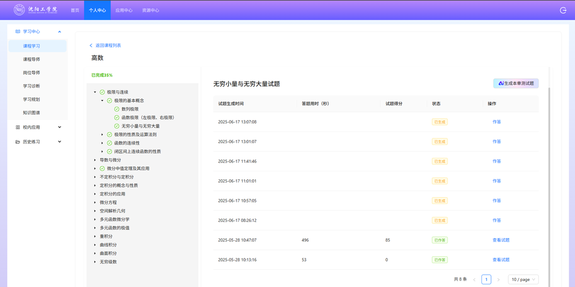Viewport: 575px width, 287px height.
Task: Click the 学习中心 book icon in sidebar
Action: [18, 32]
